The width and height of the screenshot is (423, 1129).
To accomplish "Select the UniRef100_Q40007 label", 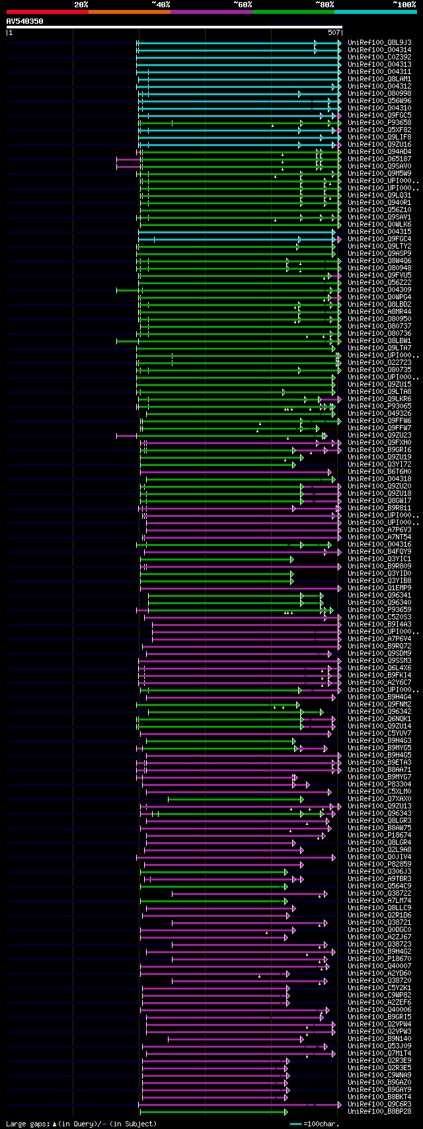I will pyautogui.click(x=379, y=966).
